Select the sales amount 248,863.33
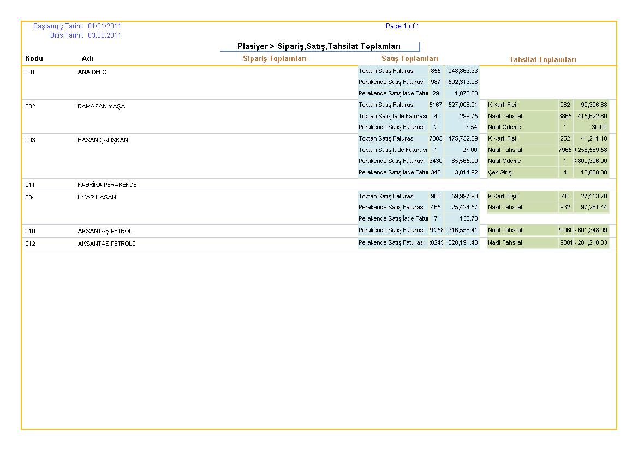 pos(463,71)
